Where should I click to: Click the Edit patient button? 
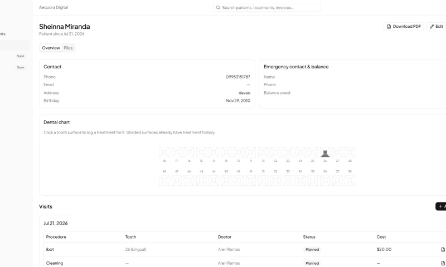tap(437, 26)
